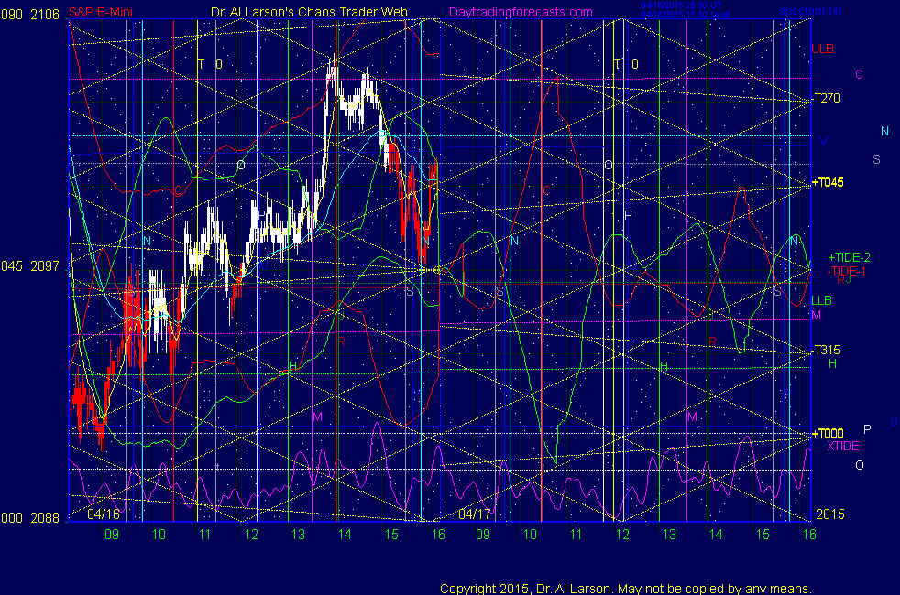
Task: Click the copyright notice text
Action: pos(625,588)
